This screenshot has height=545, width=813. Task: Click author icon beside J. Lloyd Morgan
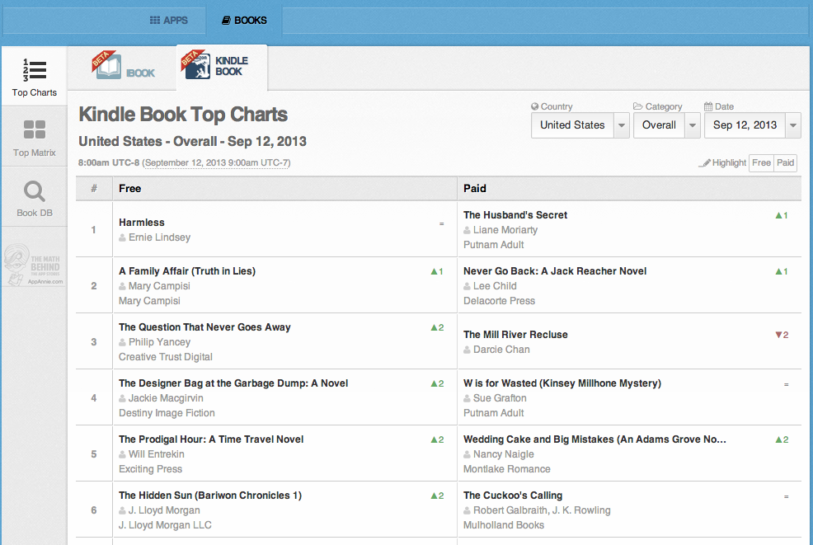point(122,510)
